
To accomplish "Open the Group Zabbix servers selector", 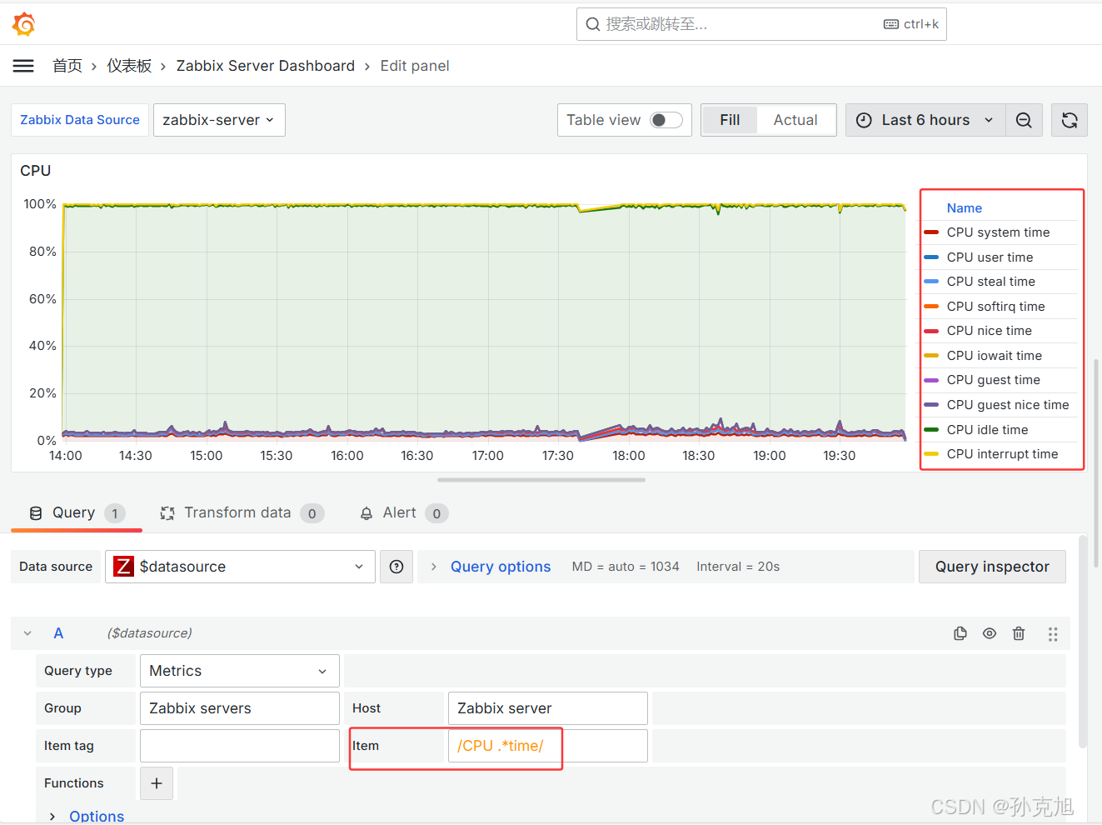I will [240, 708].
